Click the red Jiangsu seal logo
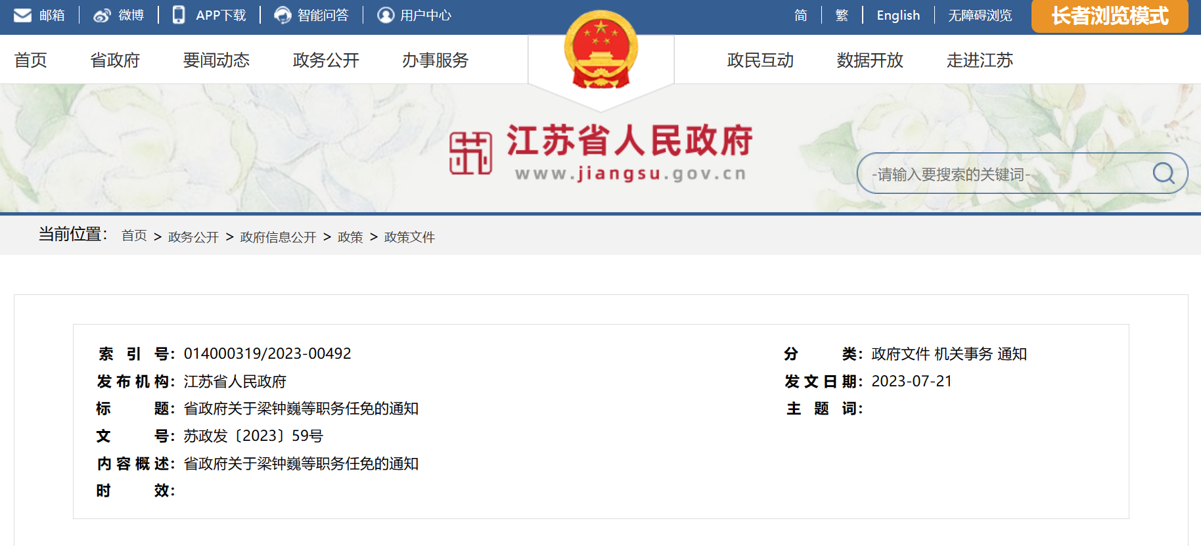 (470, 152)
